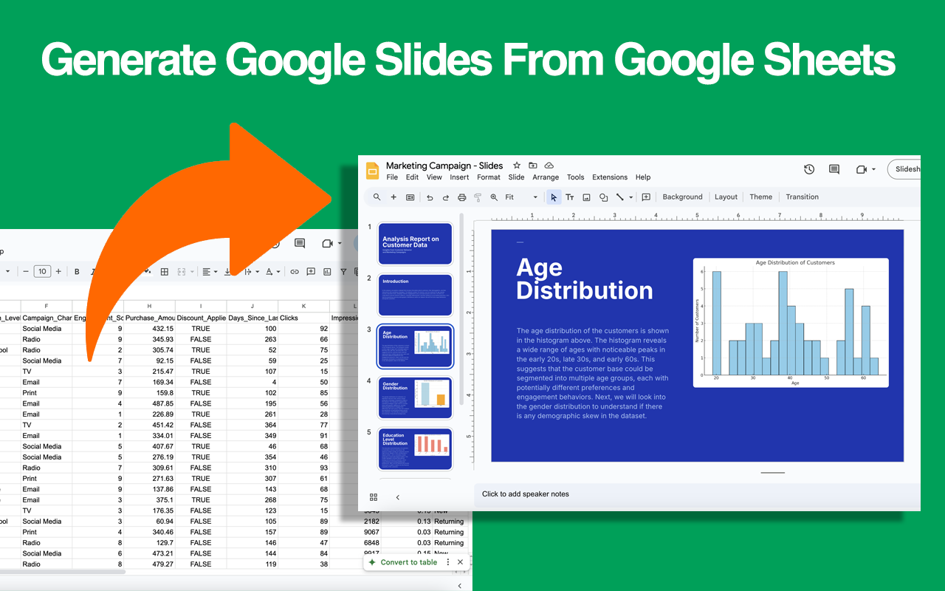Viewport: 945px width, 591px height.
Task: Click the Borders icon in Sheets toolbar
Action: (165, 272)
